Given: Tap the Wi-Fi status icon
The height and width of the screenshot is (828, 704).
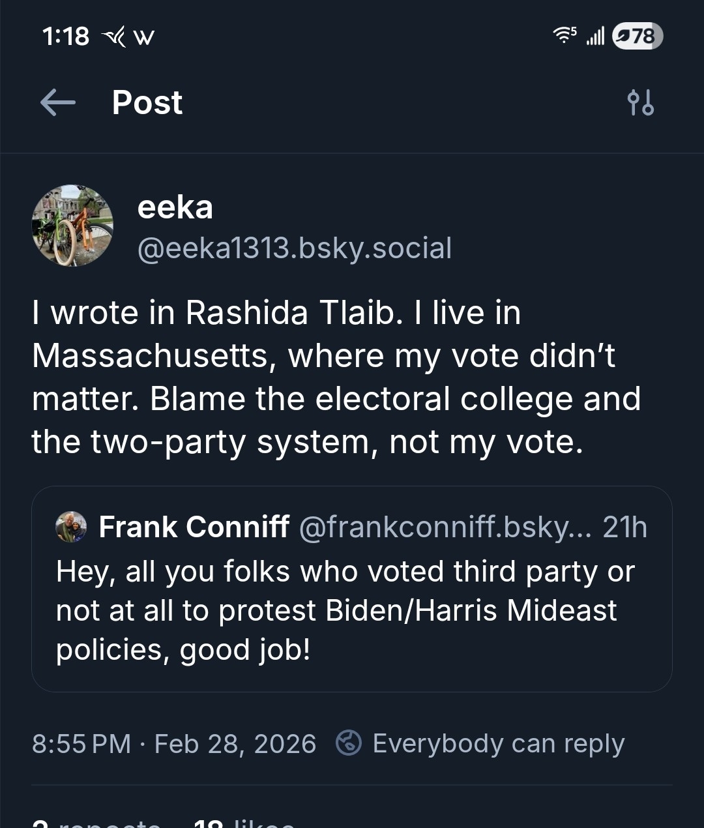Looking at the screenshot, I should pos(564,35).
